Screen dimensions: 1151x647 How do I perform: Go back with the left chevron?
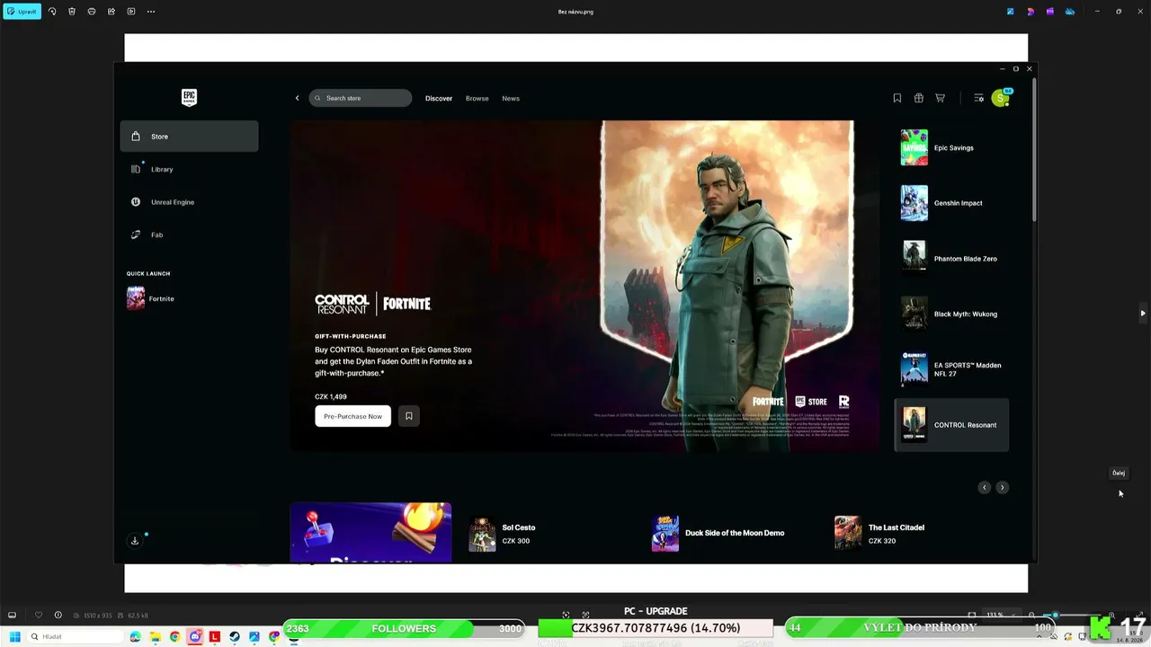[x=297, y=98]
